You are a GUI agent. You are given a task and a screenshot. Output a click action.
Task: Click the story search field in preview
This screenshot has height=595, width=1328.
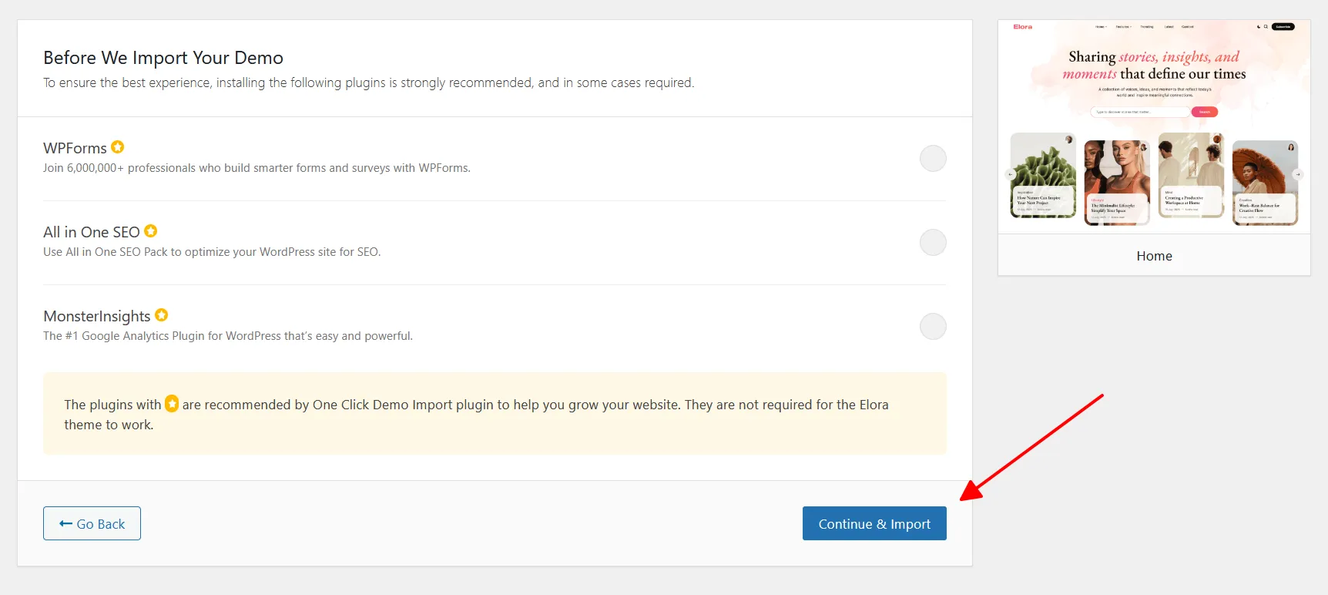click(1139, 112)
